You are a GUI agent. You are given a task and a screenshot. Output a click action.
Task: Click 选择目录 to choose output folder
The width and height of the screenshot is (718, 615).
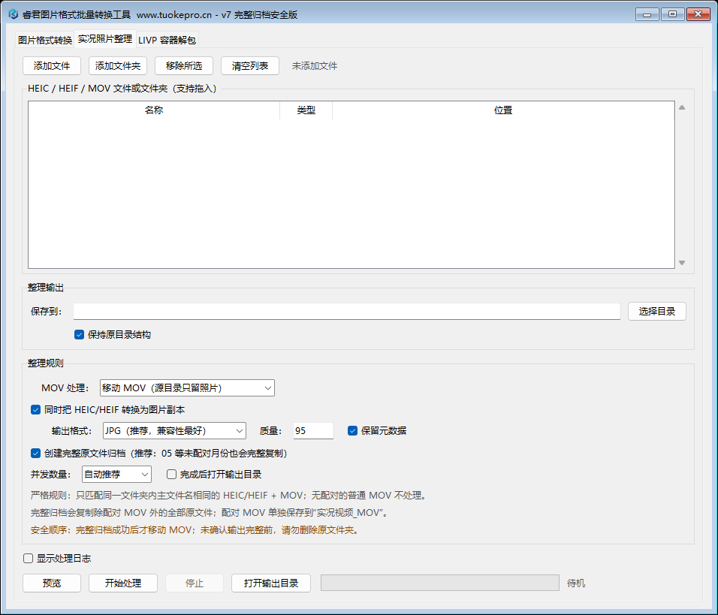[x=656, y=312]
